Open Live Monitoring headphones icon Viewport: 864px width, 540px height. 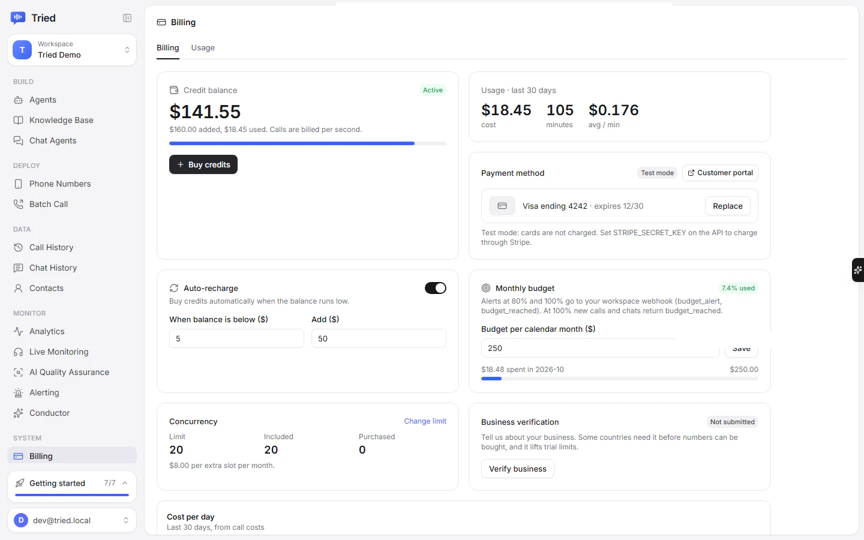pos(19,352)
